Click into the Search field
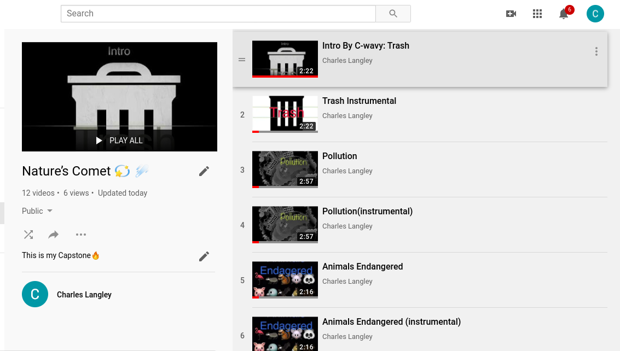This screenshot has height=351, width=620. click(218, 14)
